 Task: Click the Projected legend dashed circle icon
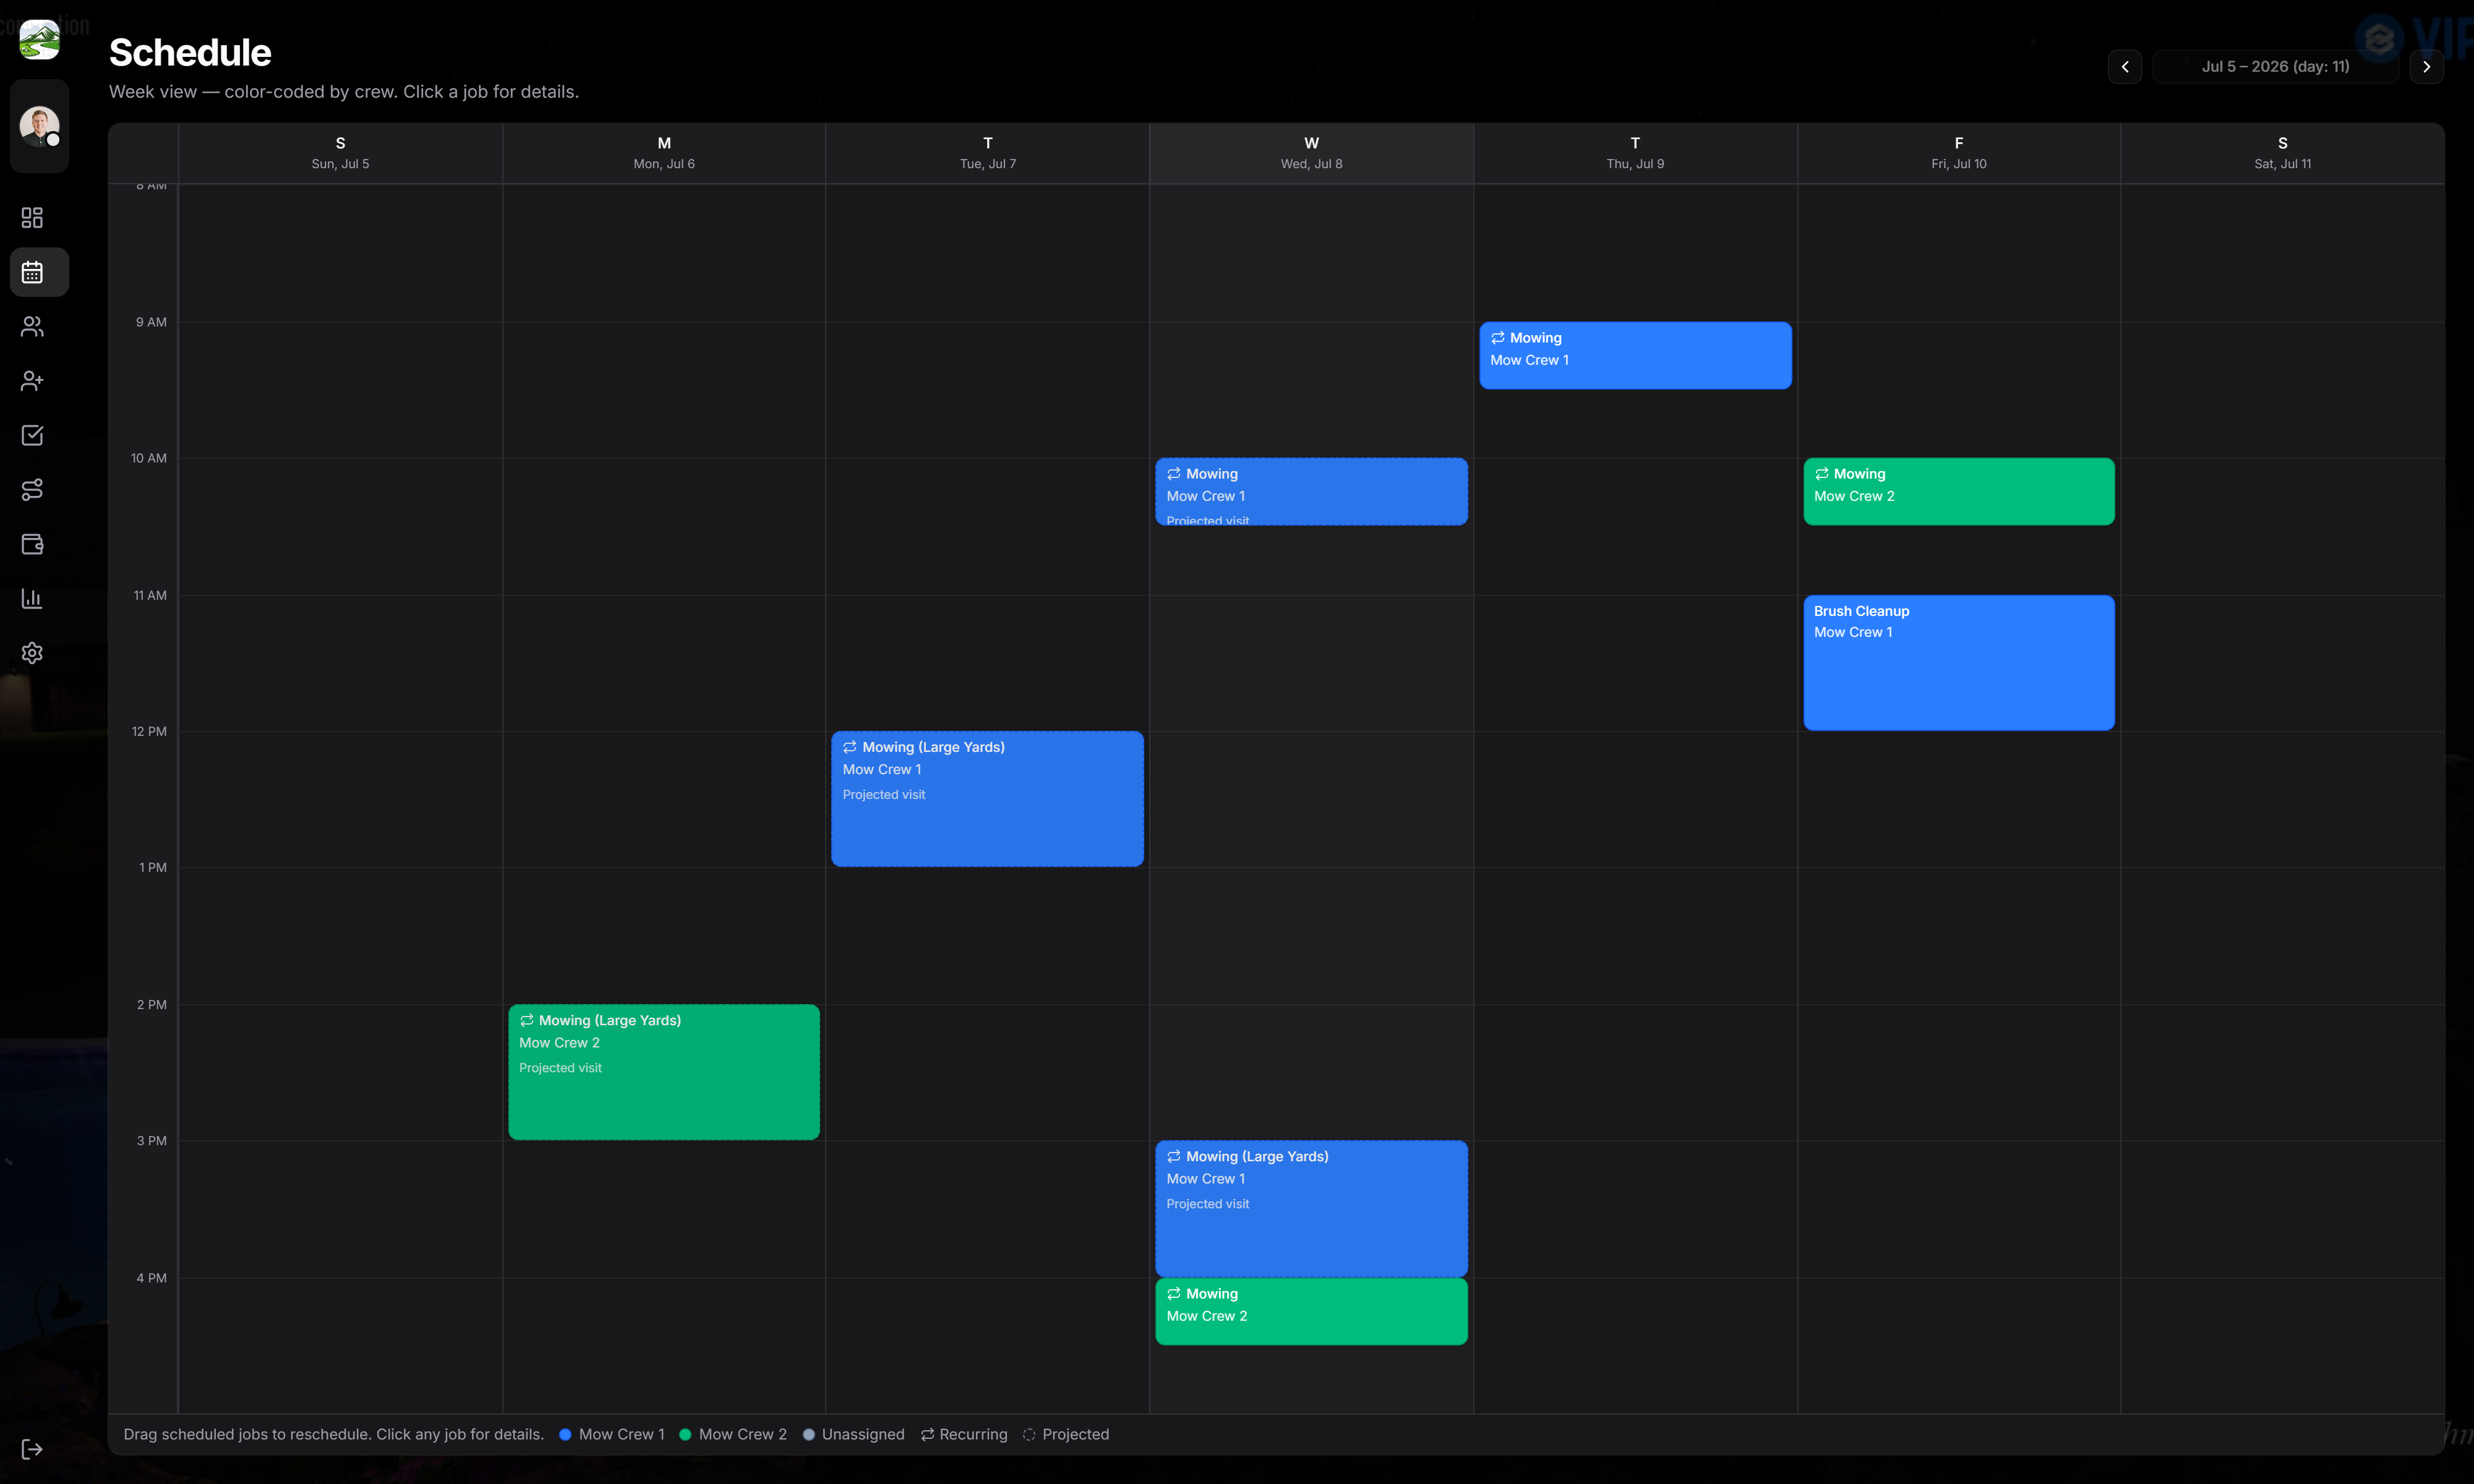point(1029,1434)
